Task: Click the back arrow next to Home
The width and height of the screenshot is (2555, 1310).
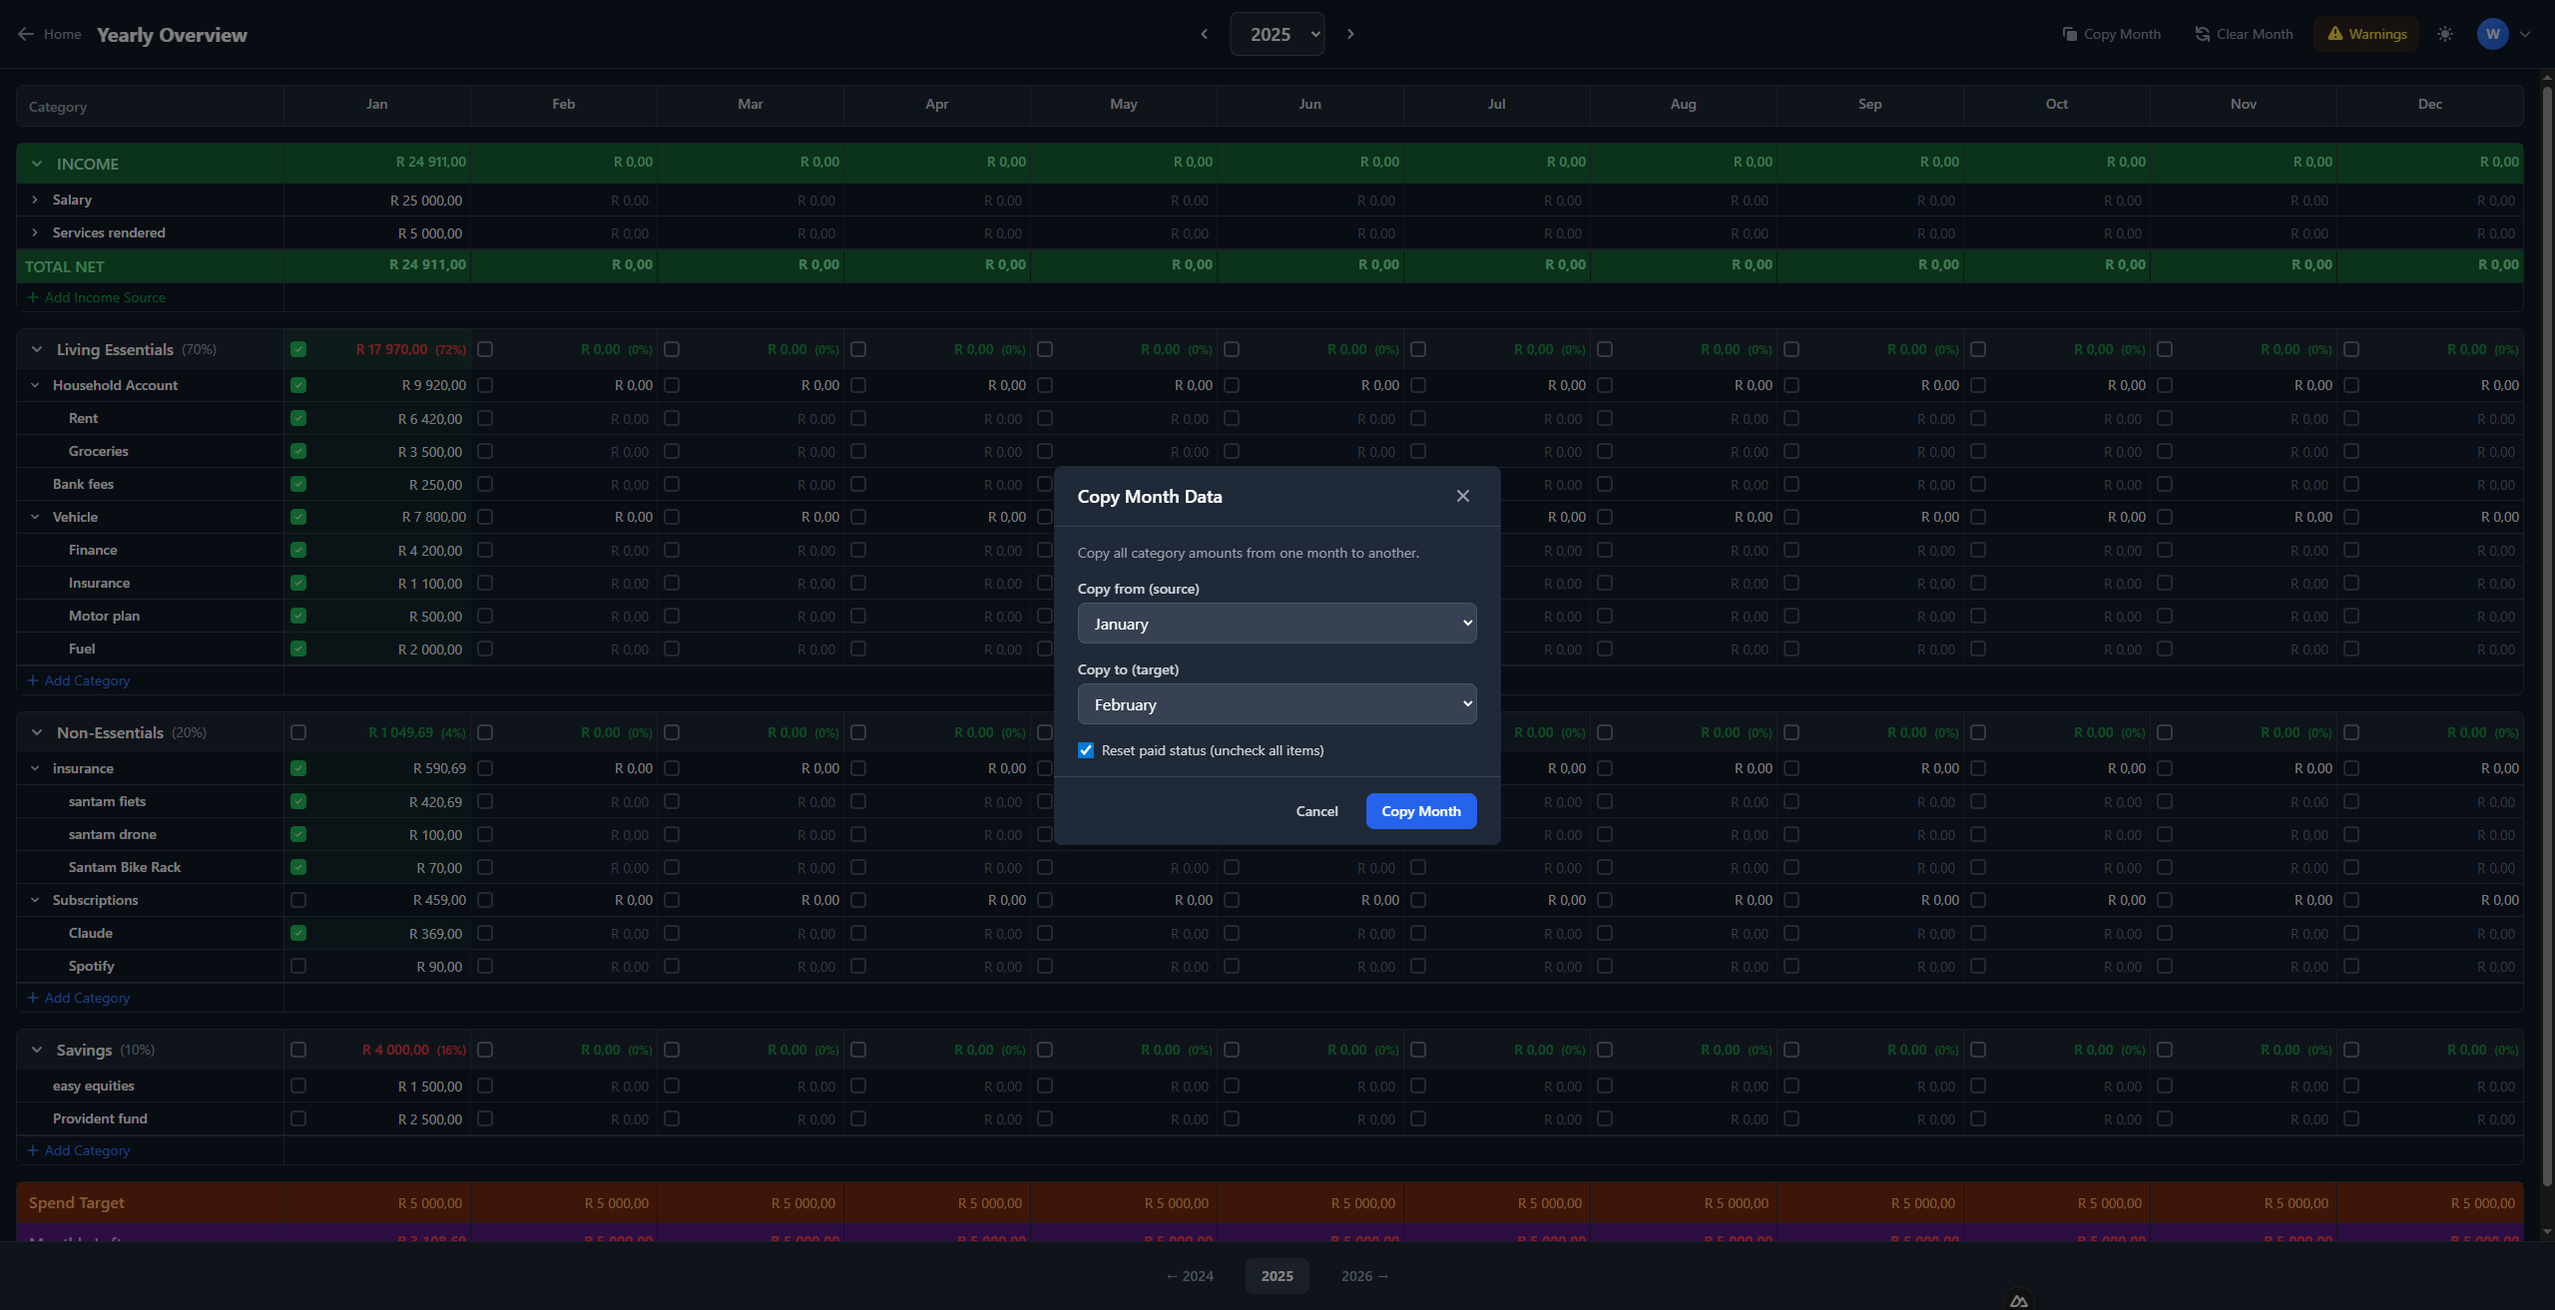Action: click(x=26, y=34)
